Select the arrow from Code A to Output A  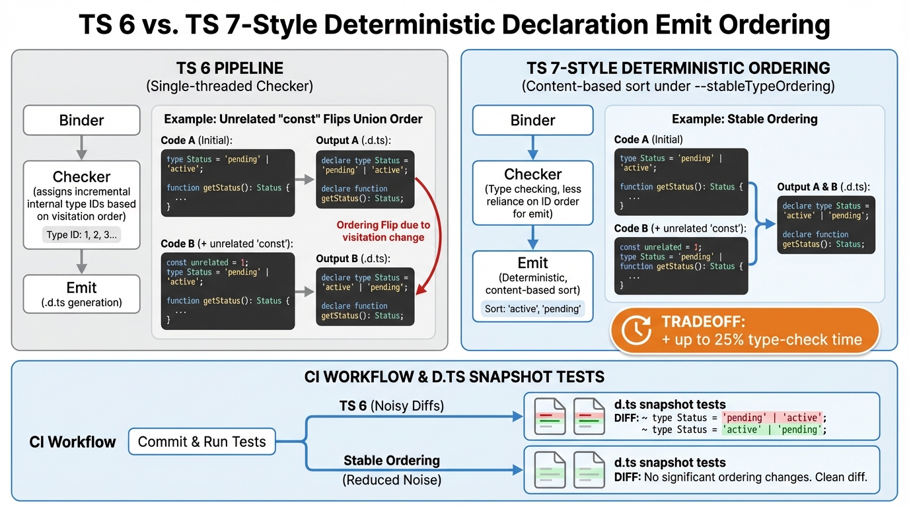pos(303,178)
